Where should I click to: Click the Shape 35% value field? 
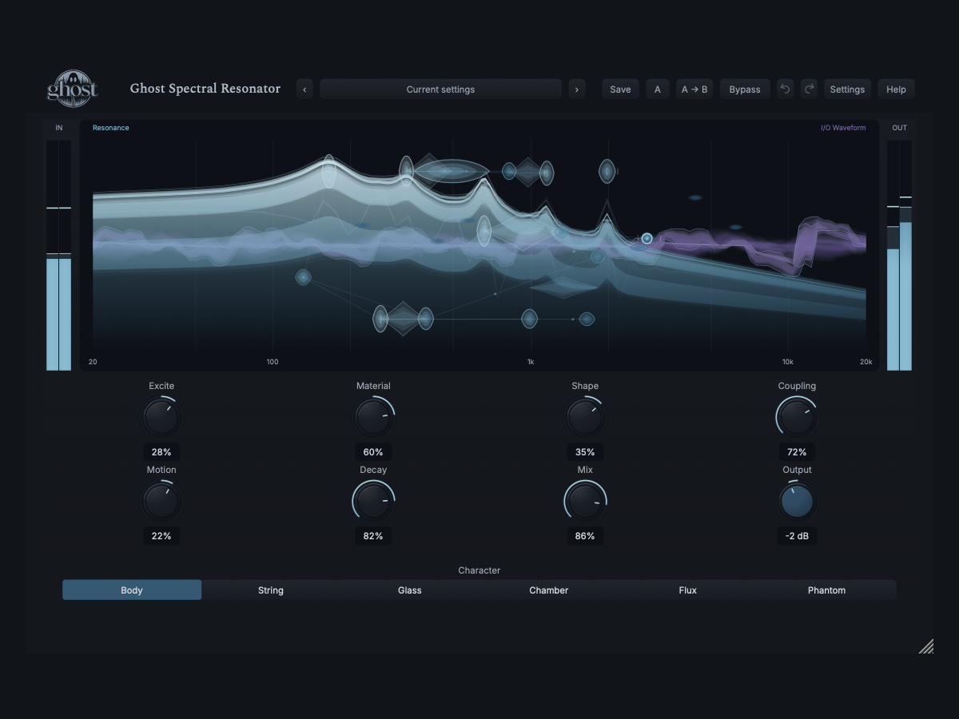[585, 452]
